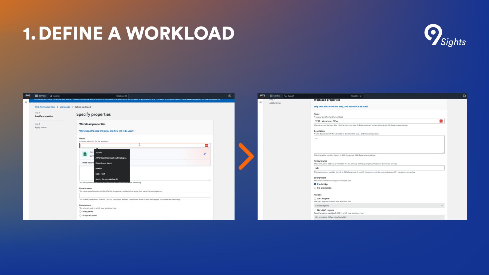The image size is (489, 275).
Task: Choose the Department lunch suggestion entry
Action: 104,163
